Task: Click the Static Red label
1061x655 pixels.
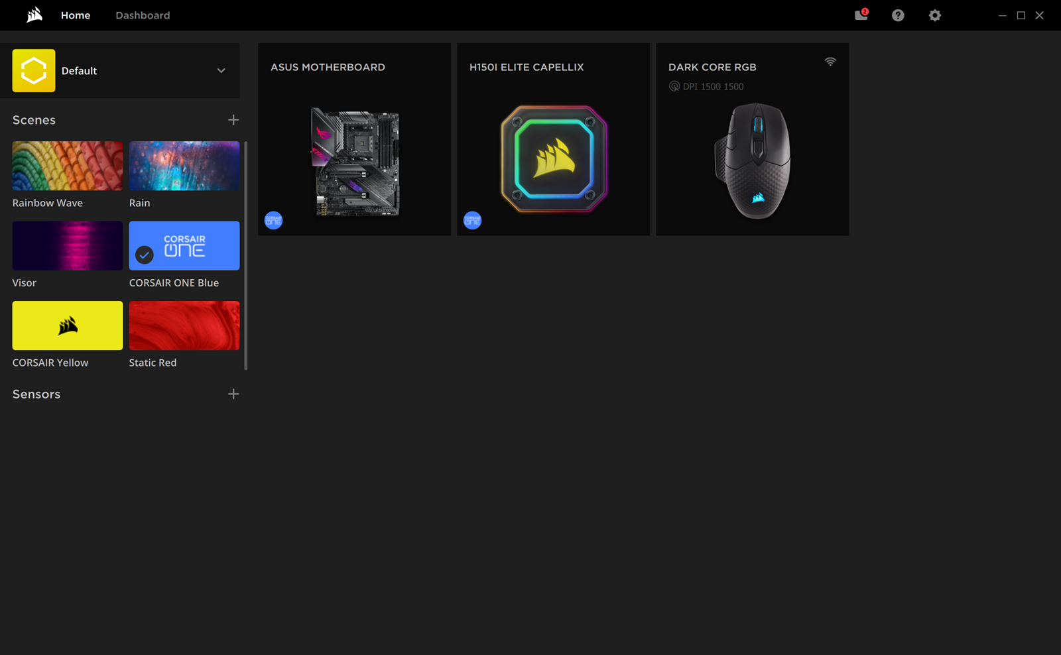Action: [x=153, y=363]
